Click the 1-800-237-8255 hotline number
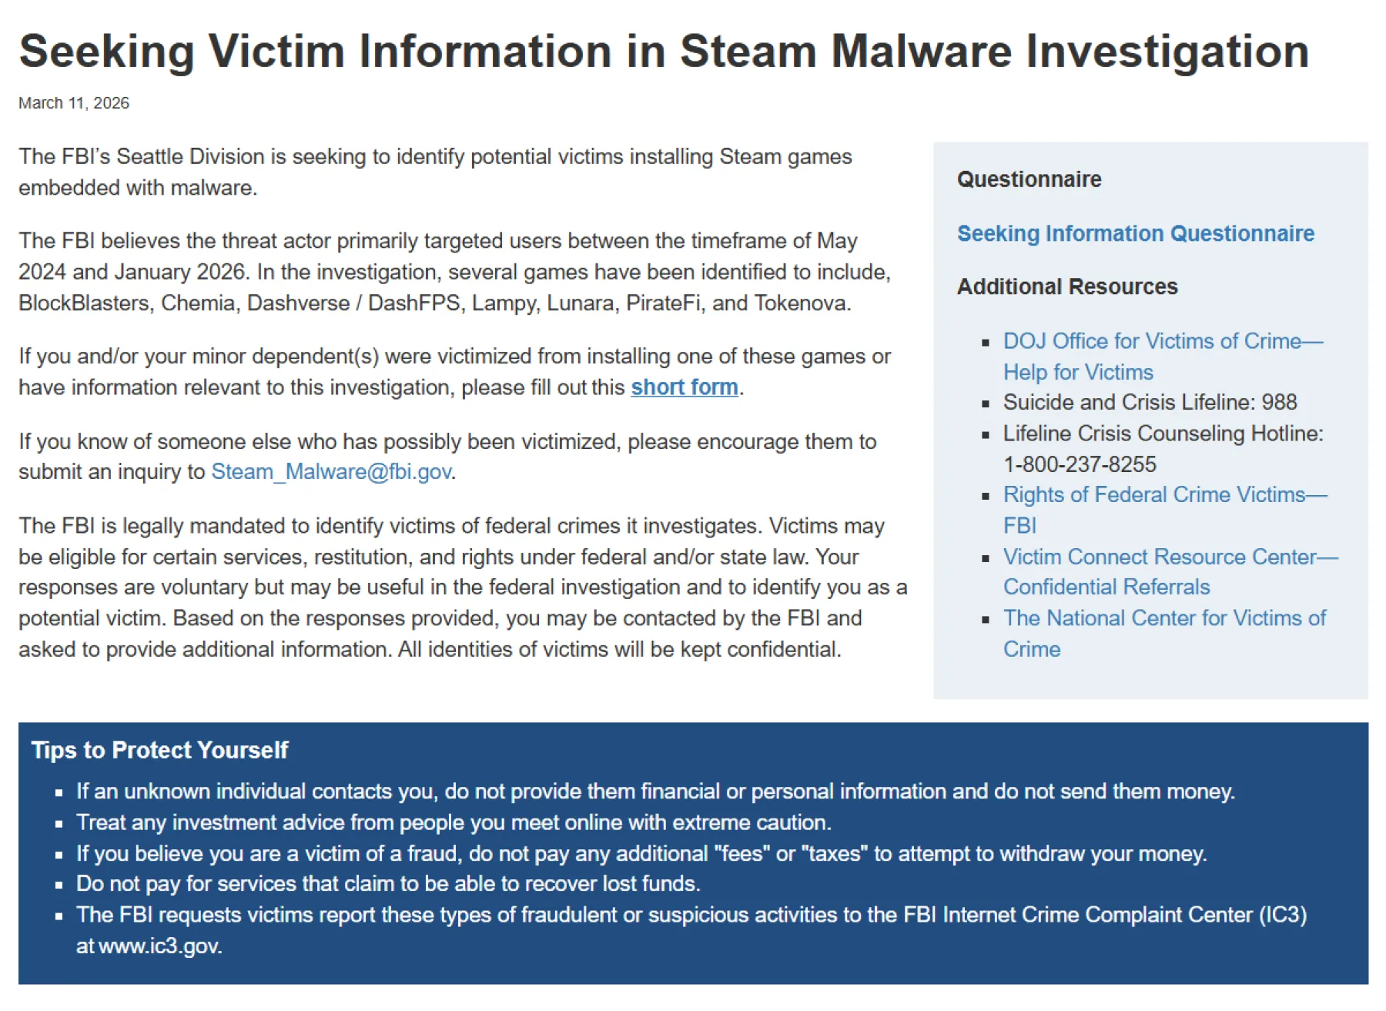1386x1011 pixels. (x=1079, y=464)
